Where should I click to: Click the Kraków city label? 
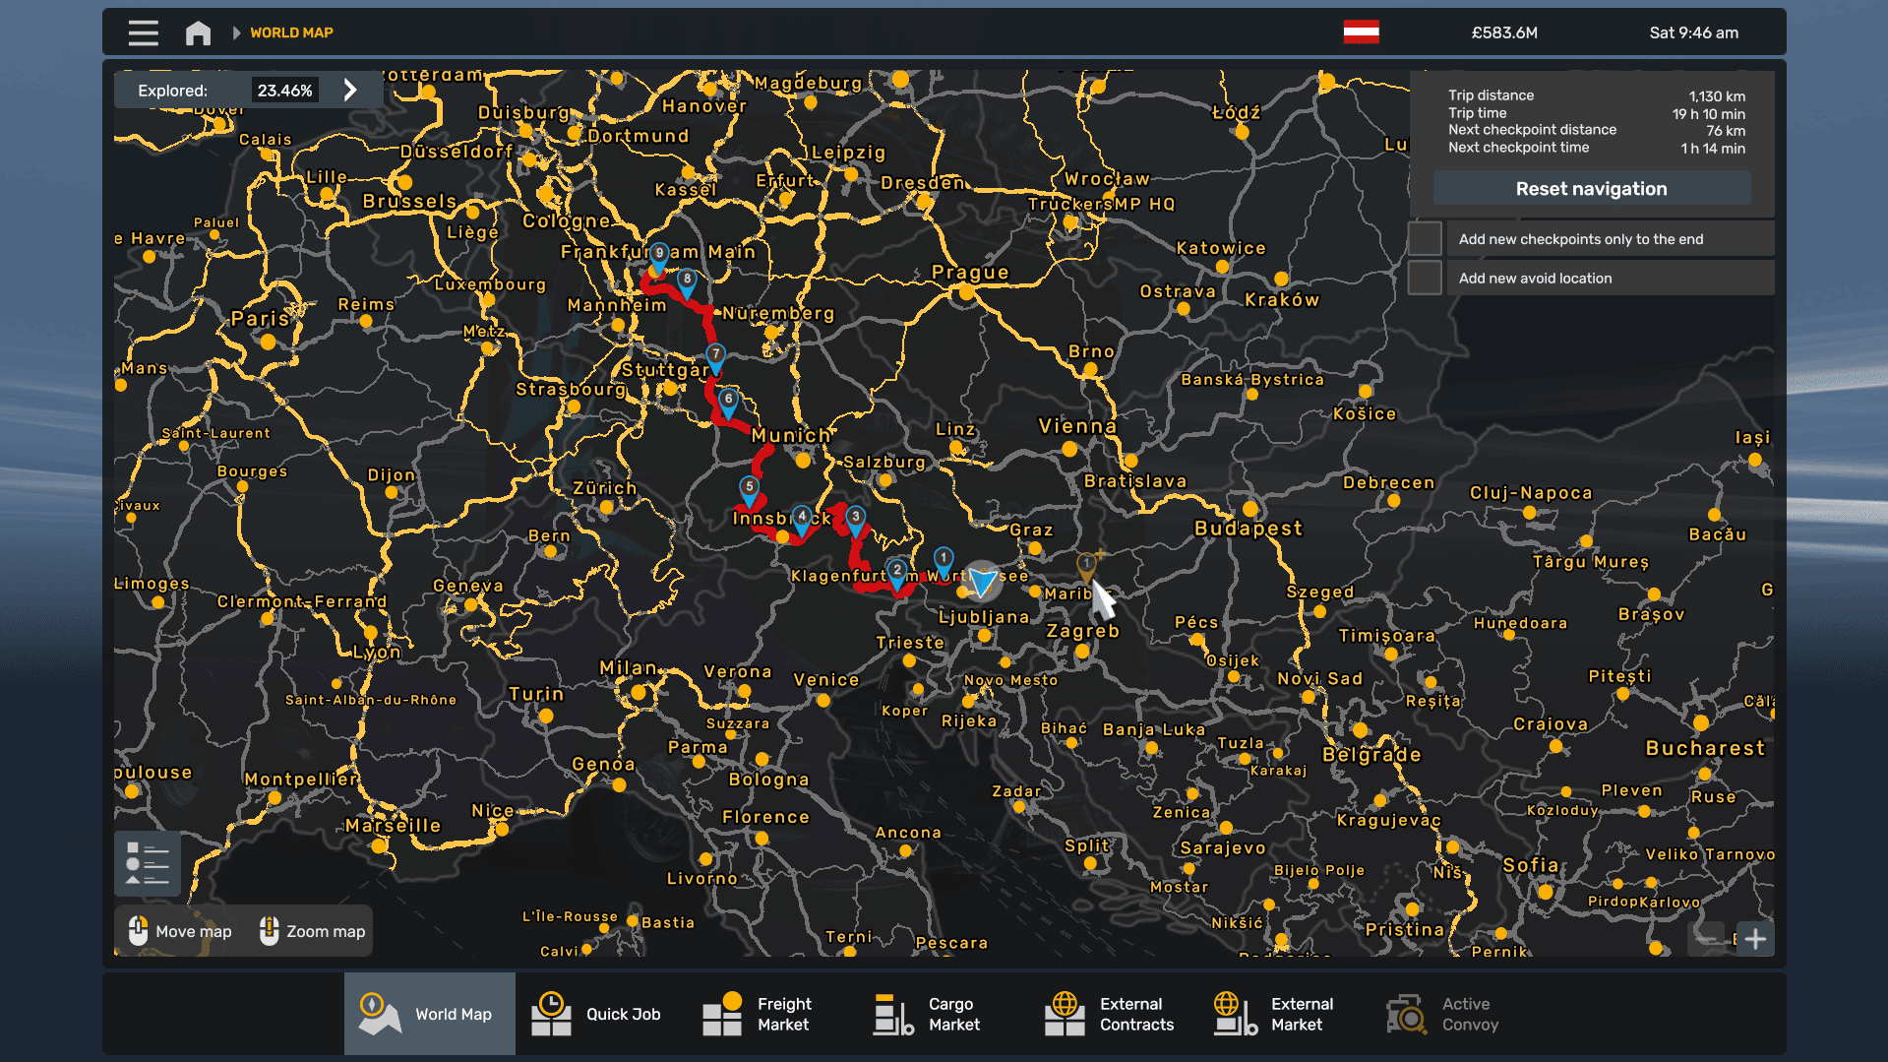tap(1282, 300)
